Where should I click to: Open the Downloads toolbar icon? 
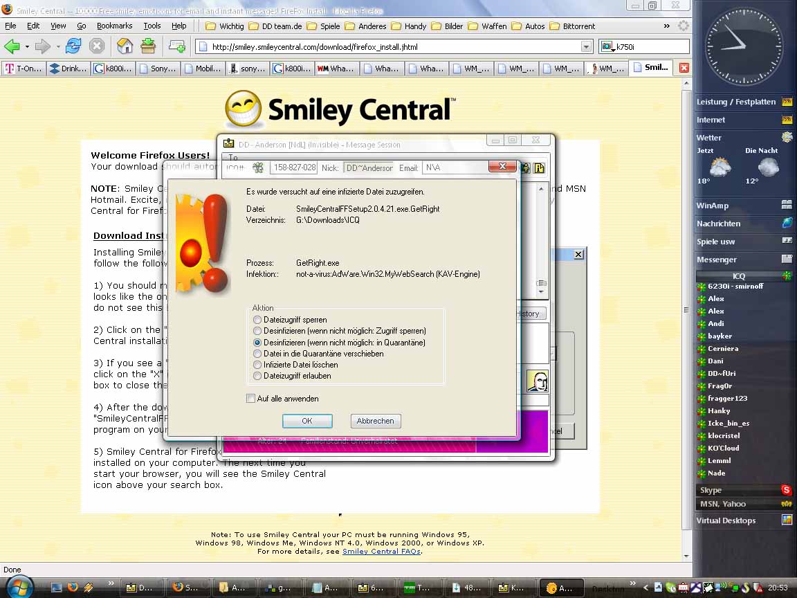(x=148, y=46)
